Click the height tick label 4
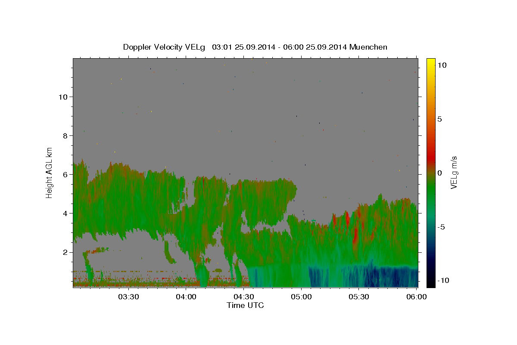Image resolution: width=517 pixels, height=345 pixels. [x=65, y=213]
